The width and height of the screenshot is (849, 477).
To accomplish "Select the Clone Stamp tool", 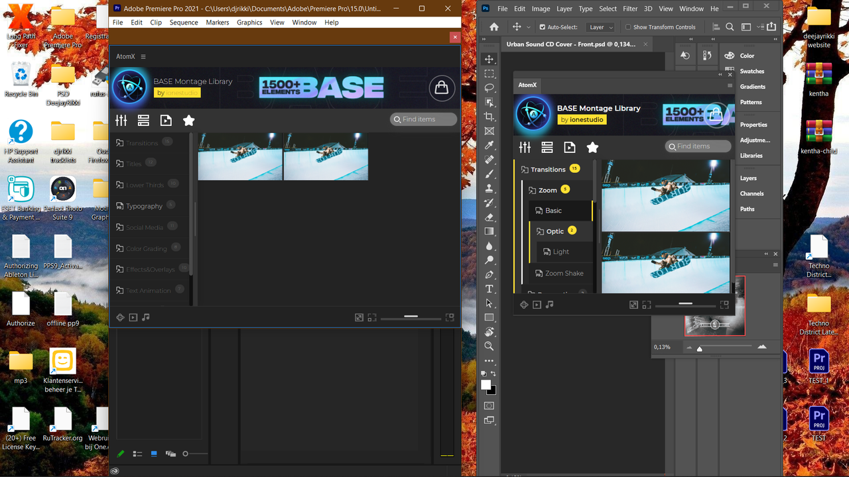I will click(x=490, y=189).
